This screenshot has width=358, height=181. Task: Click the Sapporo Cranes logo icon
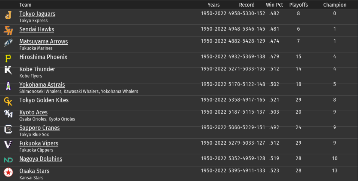pos(8,129)
